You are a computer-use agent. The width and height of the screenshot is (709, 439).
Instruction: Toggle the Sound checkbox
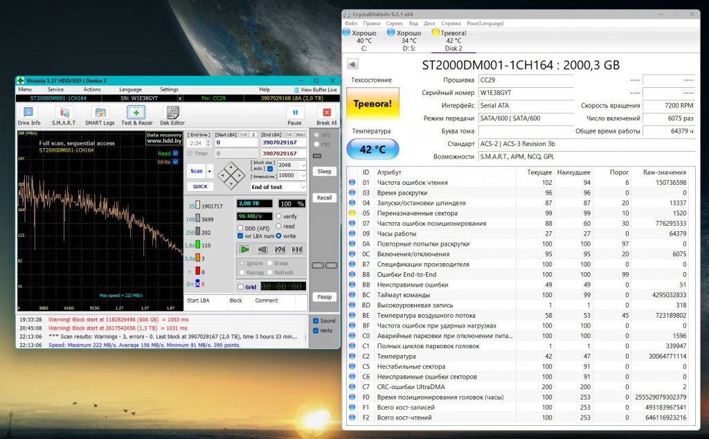pos(316,321)
